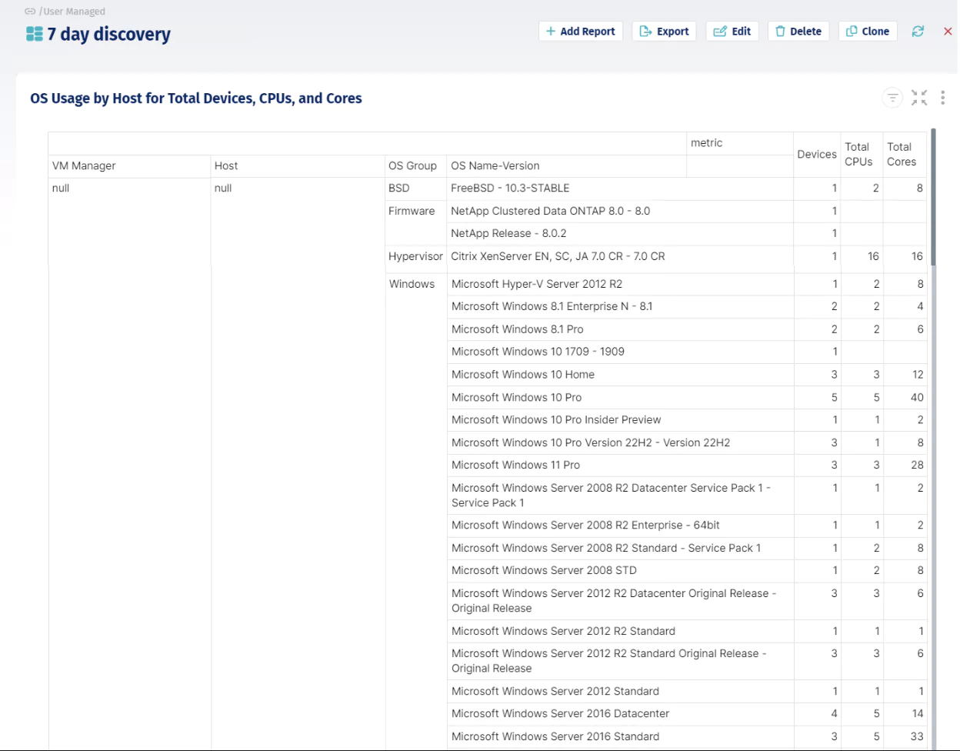Click the report title OS Usage by Host
960x751 pixels.
(196, 98)
